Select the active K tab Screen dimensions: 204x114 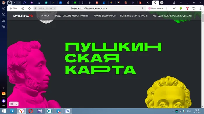pos(155,3)
